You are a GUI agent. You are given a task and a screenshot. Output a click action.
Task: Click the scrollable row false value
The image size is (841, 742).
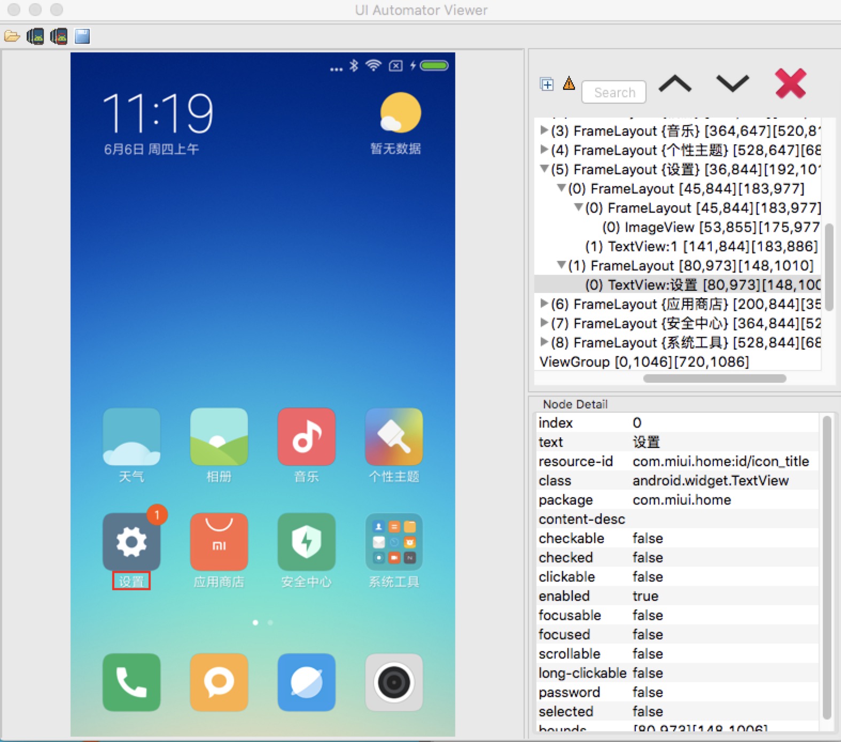648,654
